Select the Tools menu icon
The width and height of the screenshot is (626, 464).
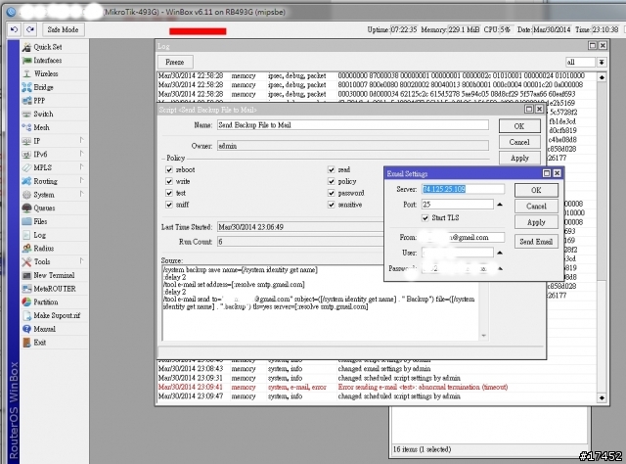click(x=26, y=262)
